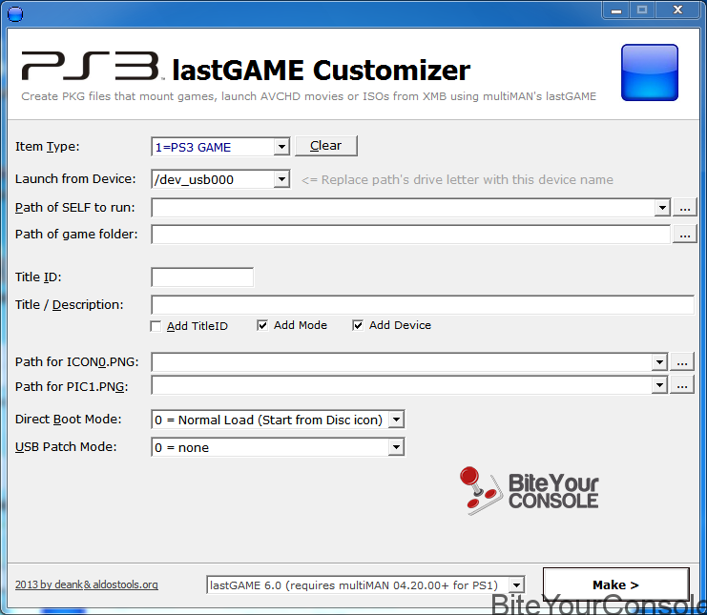The height and width of the screenshot is (615, 707).
Task: Close the lastGAME Customizer window
Action: click(677, 10)
